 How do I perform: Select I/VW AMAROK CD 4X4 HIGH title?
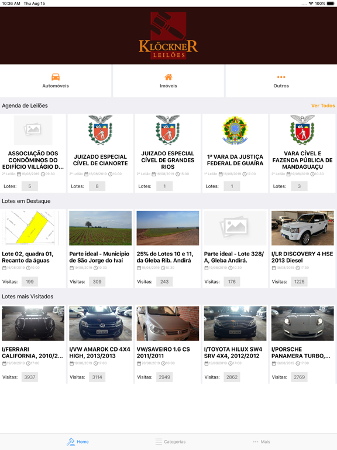pos(99,352)
